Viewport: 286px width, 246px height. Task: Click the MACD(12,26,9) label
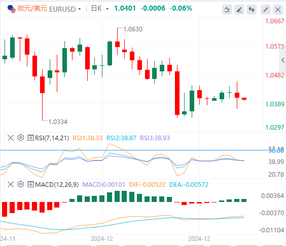(x=57, y=185)
